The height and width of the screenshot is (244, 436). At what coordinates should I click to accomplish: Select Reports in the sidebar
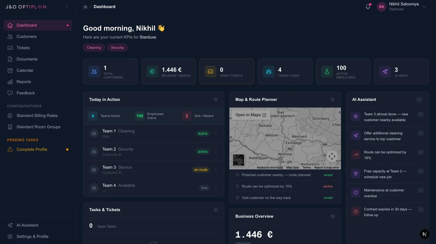[x=38, y=82]
